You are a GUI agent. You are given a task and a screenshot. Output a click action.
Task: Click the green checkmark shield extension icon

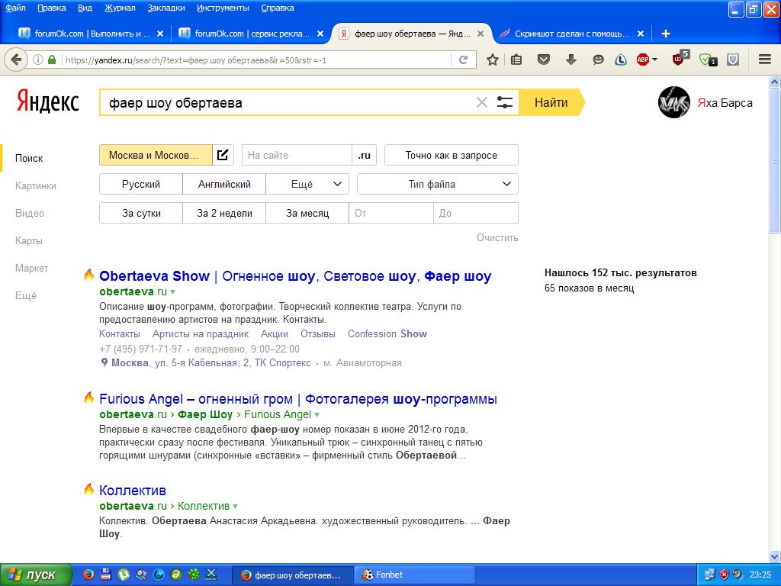(707, 60)
